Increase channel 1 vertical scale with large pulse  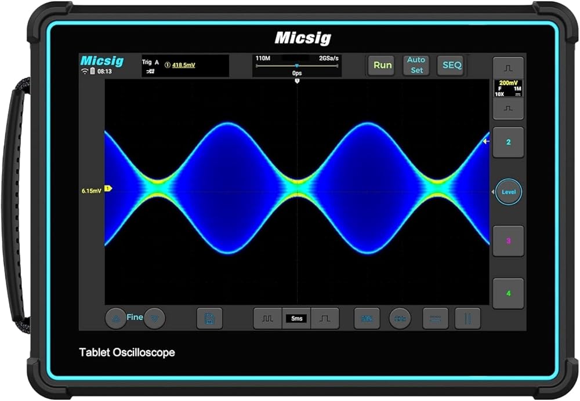coord(508,68)
